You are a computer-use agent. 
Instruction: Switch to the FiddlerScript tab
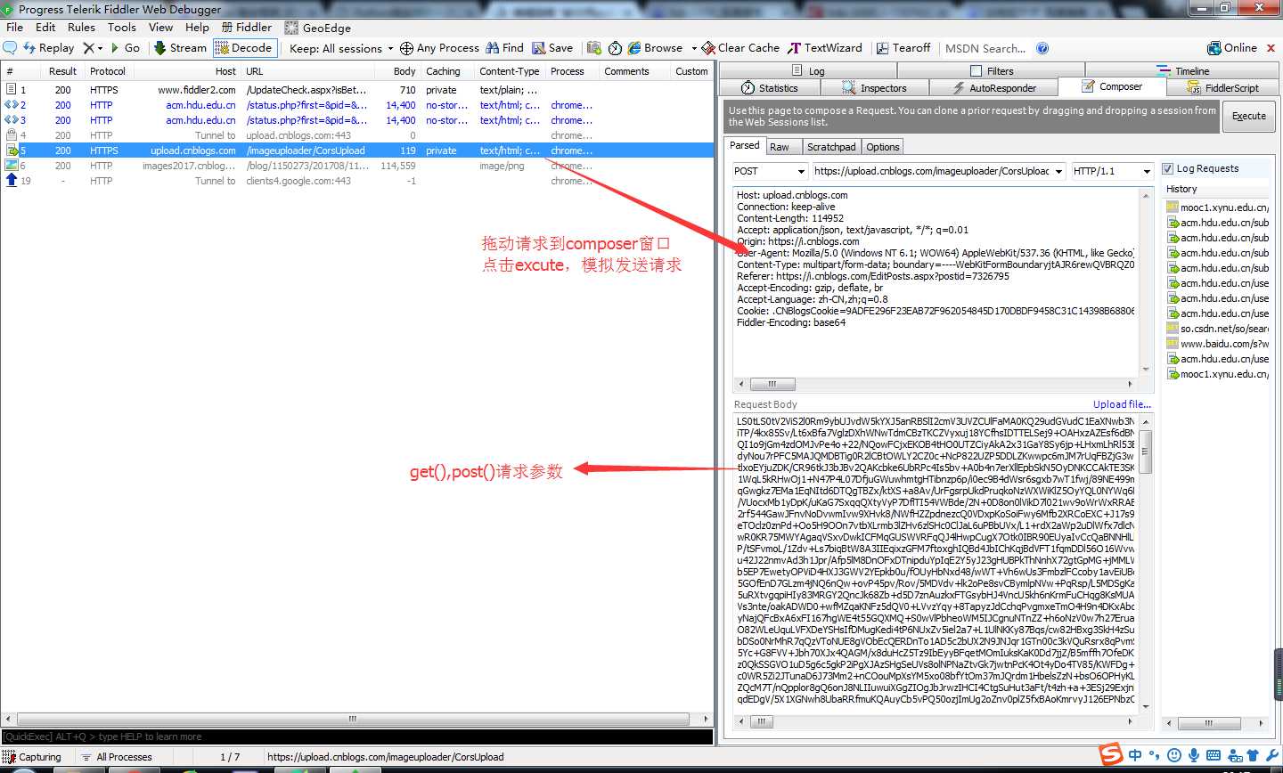pos(1222,87)
